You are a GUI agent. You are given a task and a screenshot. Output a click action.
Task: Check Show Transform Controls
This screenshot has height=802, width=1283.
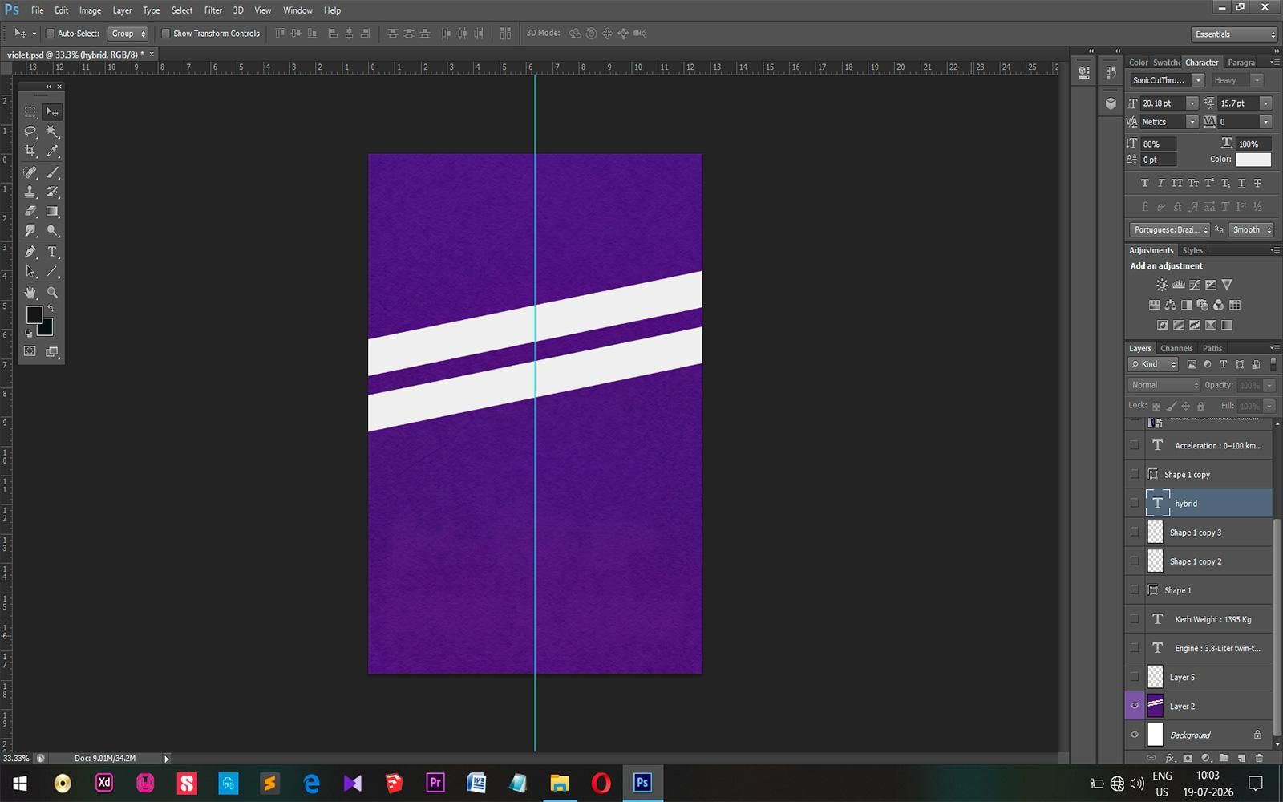coord(166,34)
